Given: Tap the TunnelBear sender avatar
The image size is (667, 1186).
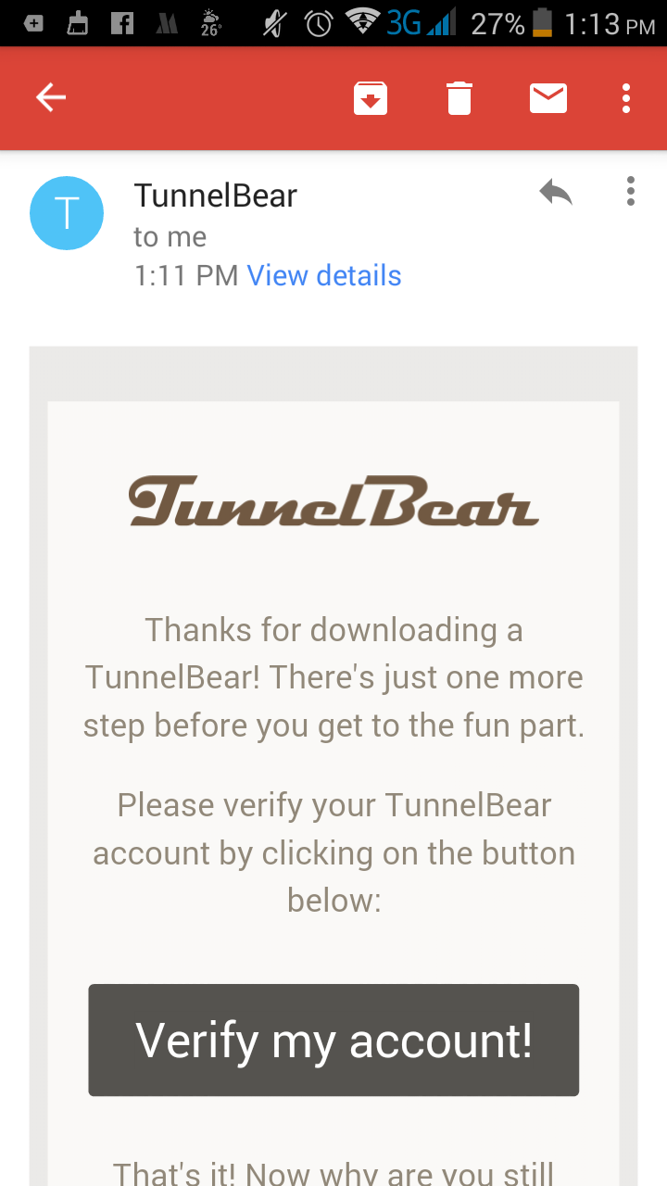Looking at the screenshot, I should pos(67,213).
